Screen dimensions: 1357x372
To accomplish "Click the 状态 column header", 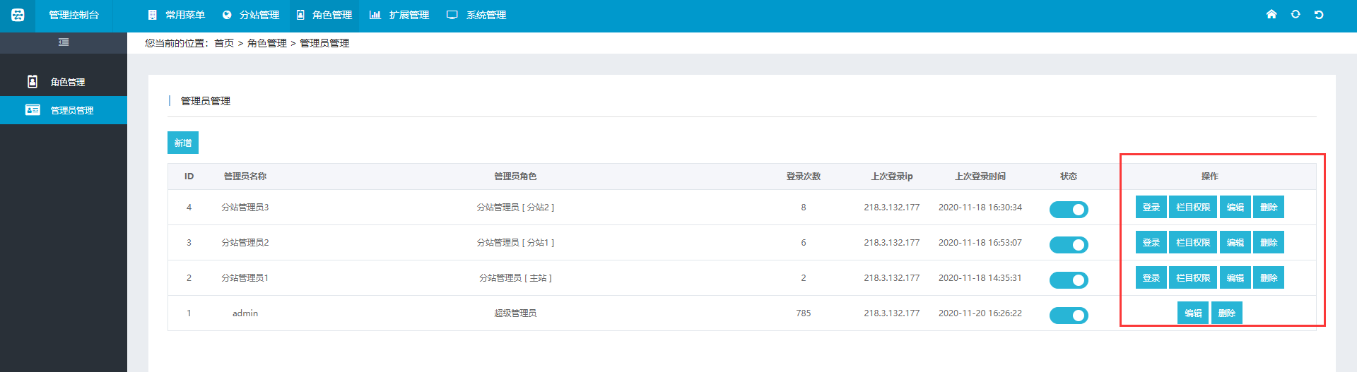I will [1069, 176].
